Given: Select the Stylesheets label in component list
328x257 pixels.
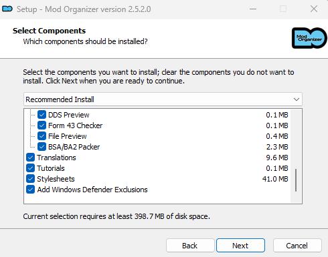Looking at the screenshot, I should click(x=56, y=179).
